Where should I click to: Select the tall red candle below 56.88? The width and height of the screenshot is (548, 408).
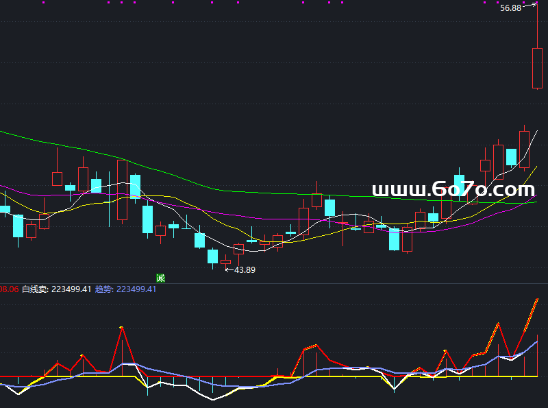[x=537, y=67]
